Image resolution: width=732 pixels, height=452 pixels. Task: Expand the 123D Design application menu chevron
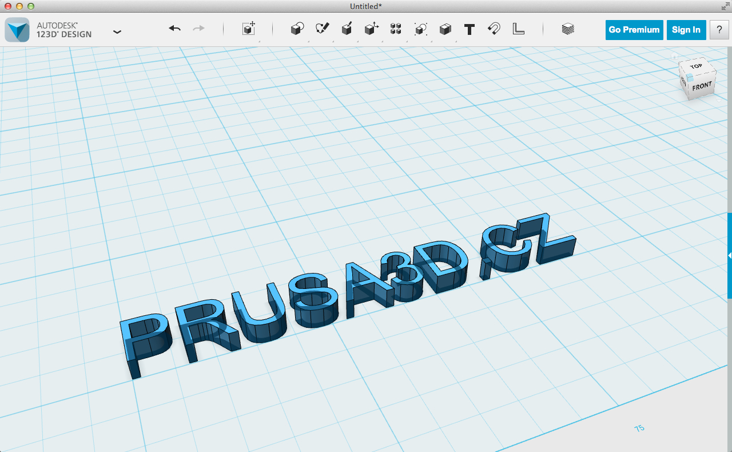coord(117,32)
